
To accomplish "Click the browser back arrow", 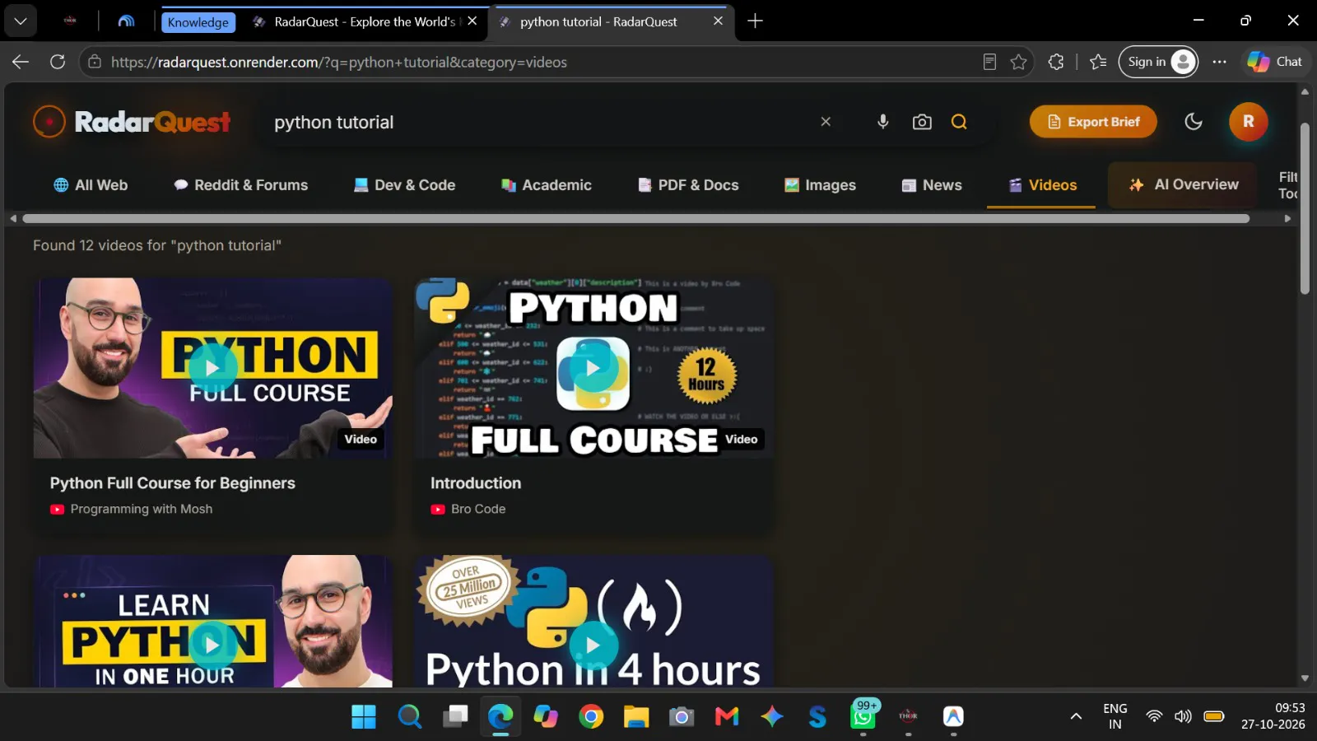I will coord(21,62).
